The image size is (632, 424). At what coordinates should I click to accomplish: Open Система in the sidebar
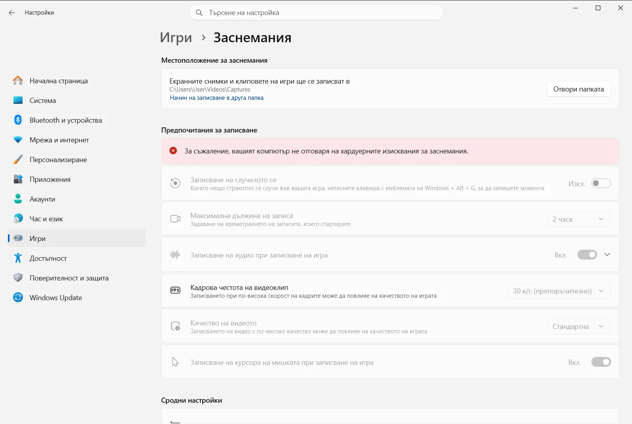pyautogui.click(x=77, y=100)
